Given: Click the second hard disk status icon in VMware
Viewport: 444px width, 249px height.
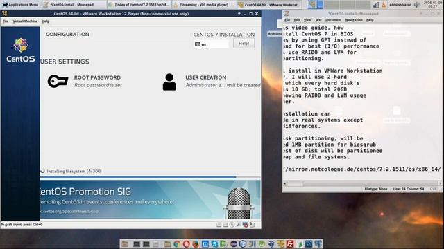Looking at the screenshot, I should (x=225, y=225).
